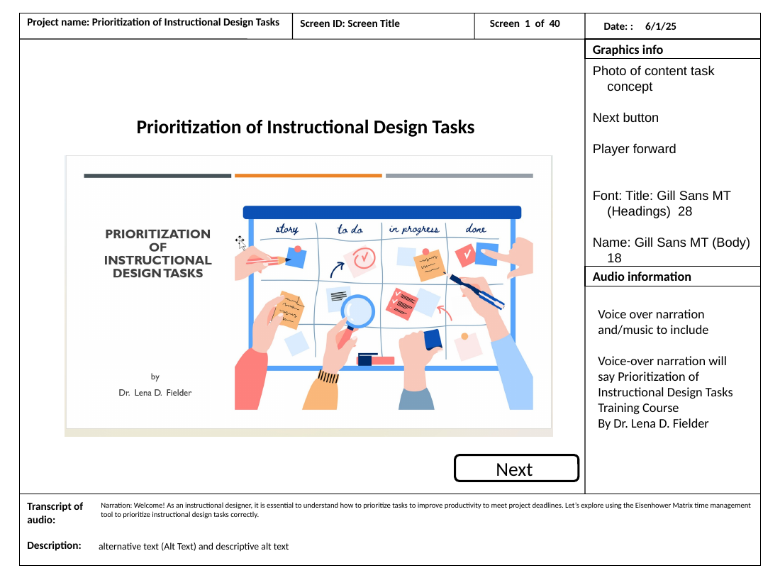Click the move cursor icon on the slide
Screen dimensions: 780x585
point(240,243)
